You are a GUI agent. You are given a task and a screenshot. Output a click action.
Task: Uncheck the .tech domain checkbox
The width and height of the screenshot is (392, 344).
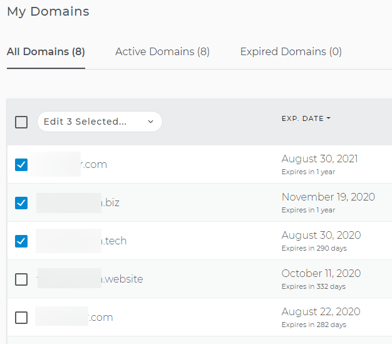coord(21,241)
